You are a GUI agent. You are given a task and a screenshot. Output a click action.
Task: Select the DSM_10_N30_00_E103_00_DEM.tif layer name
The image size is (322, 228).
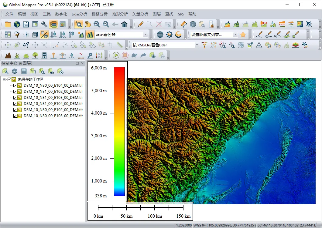point(53,116)
